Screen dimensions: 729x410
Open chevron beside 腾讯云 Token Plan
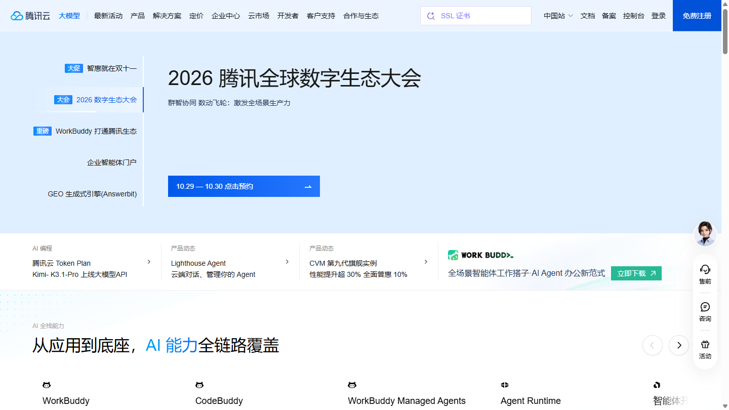149,262
